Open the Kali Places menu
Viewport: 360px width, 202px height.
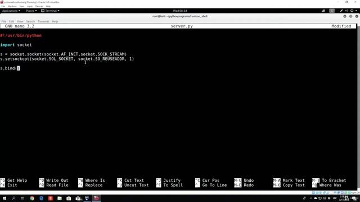[31, 11]
